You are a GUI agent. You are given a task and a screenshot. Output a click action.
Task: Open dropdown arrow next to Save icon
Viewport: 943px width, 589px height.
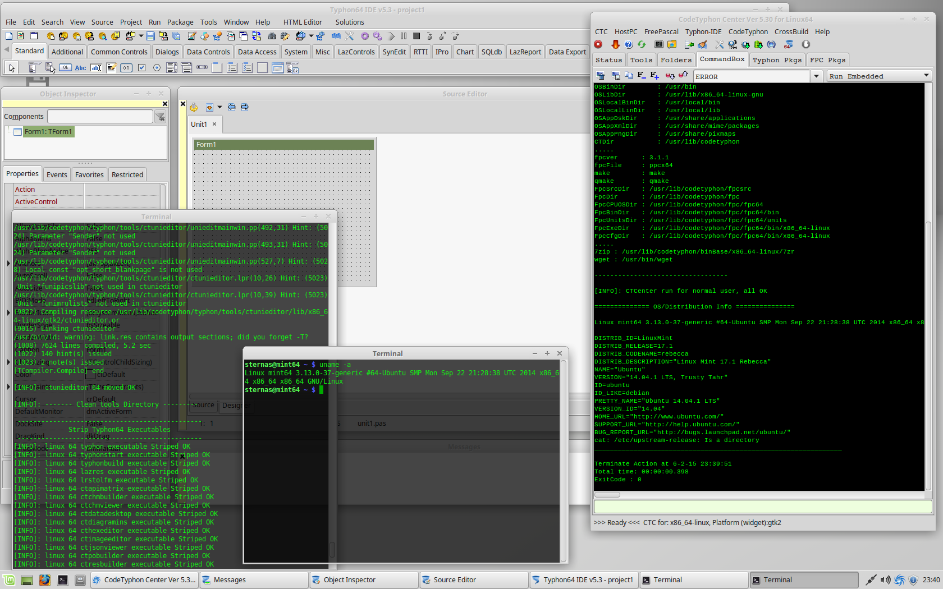(x=141, y=36)
